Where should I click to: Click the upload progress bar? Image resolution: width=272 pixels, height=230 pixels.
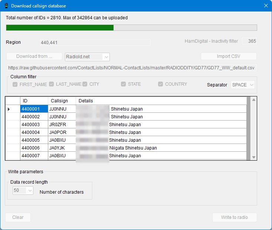click(131, 28)
